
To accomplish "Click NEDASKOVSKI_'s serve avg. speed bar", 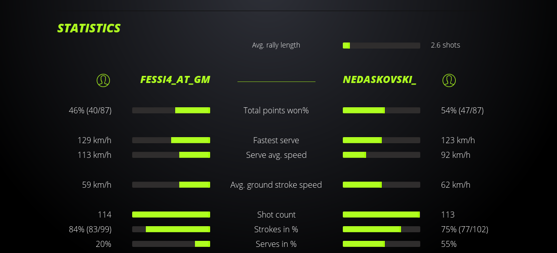I will [x=381, y=155].
